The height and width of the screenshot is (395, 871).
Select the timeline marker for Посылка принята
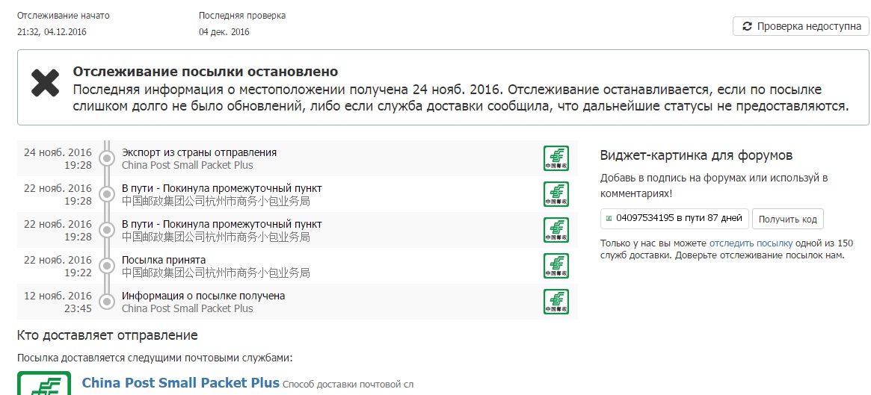[107, 266]
